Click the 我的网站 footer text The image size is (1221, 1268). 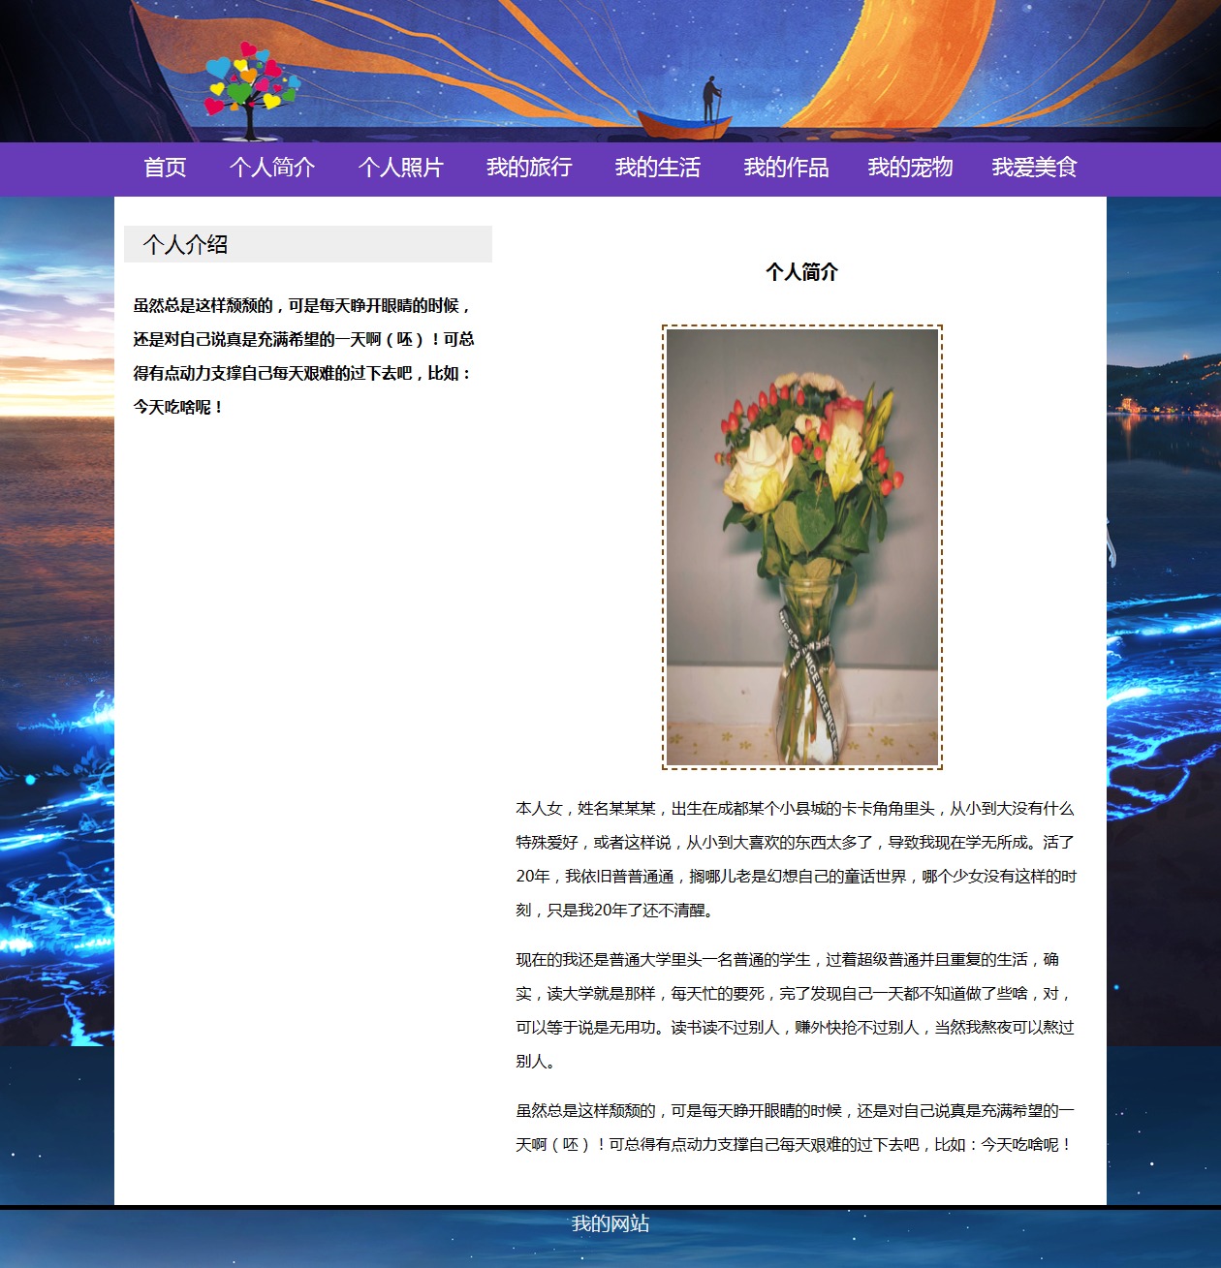click(610, 1223)
